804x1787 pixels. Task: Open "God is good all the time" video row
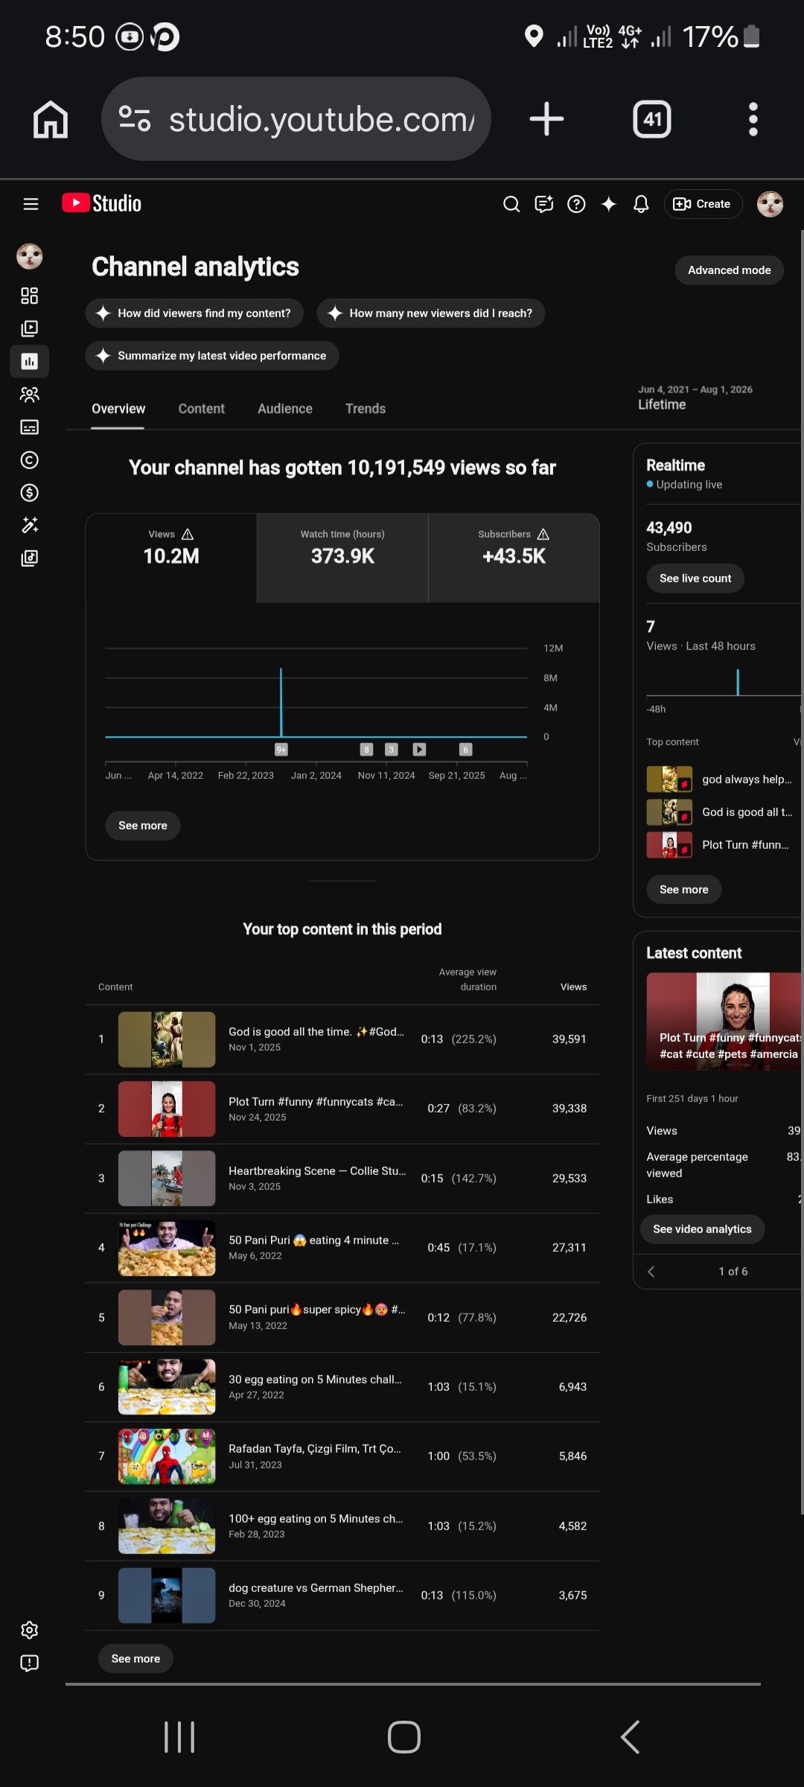[x=342, y=1039]
